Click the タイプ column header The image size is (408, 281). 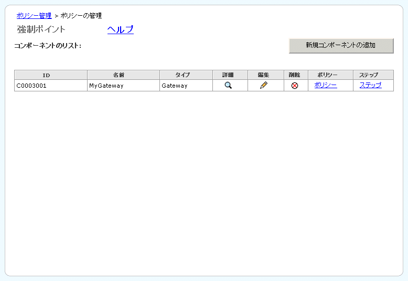click(186, 75)
